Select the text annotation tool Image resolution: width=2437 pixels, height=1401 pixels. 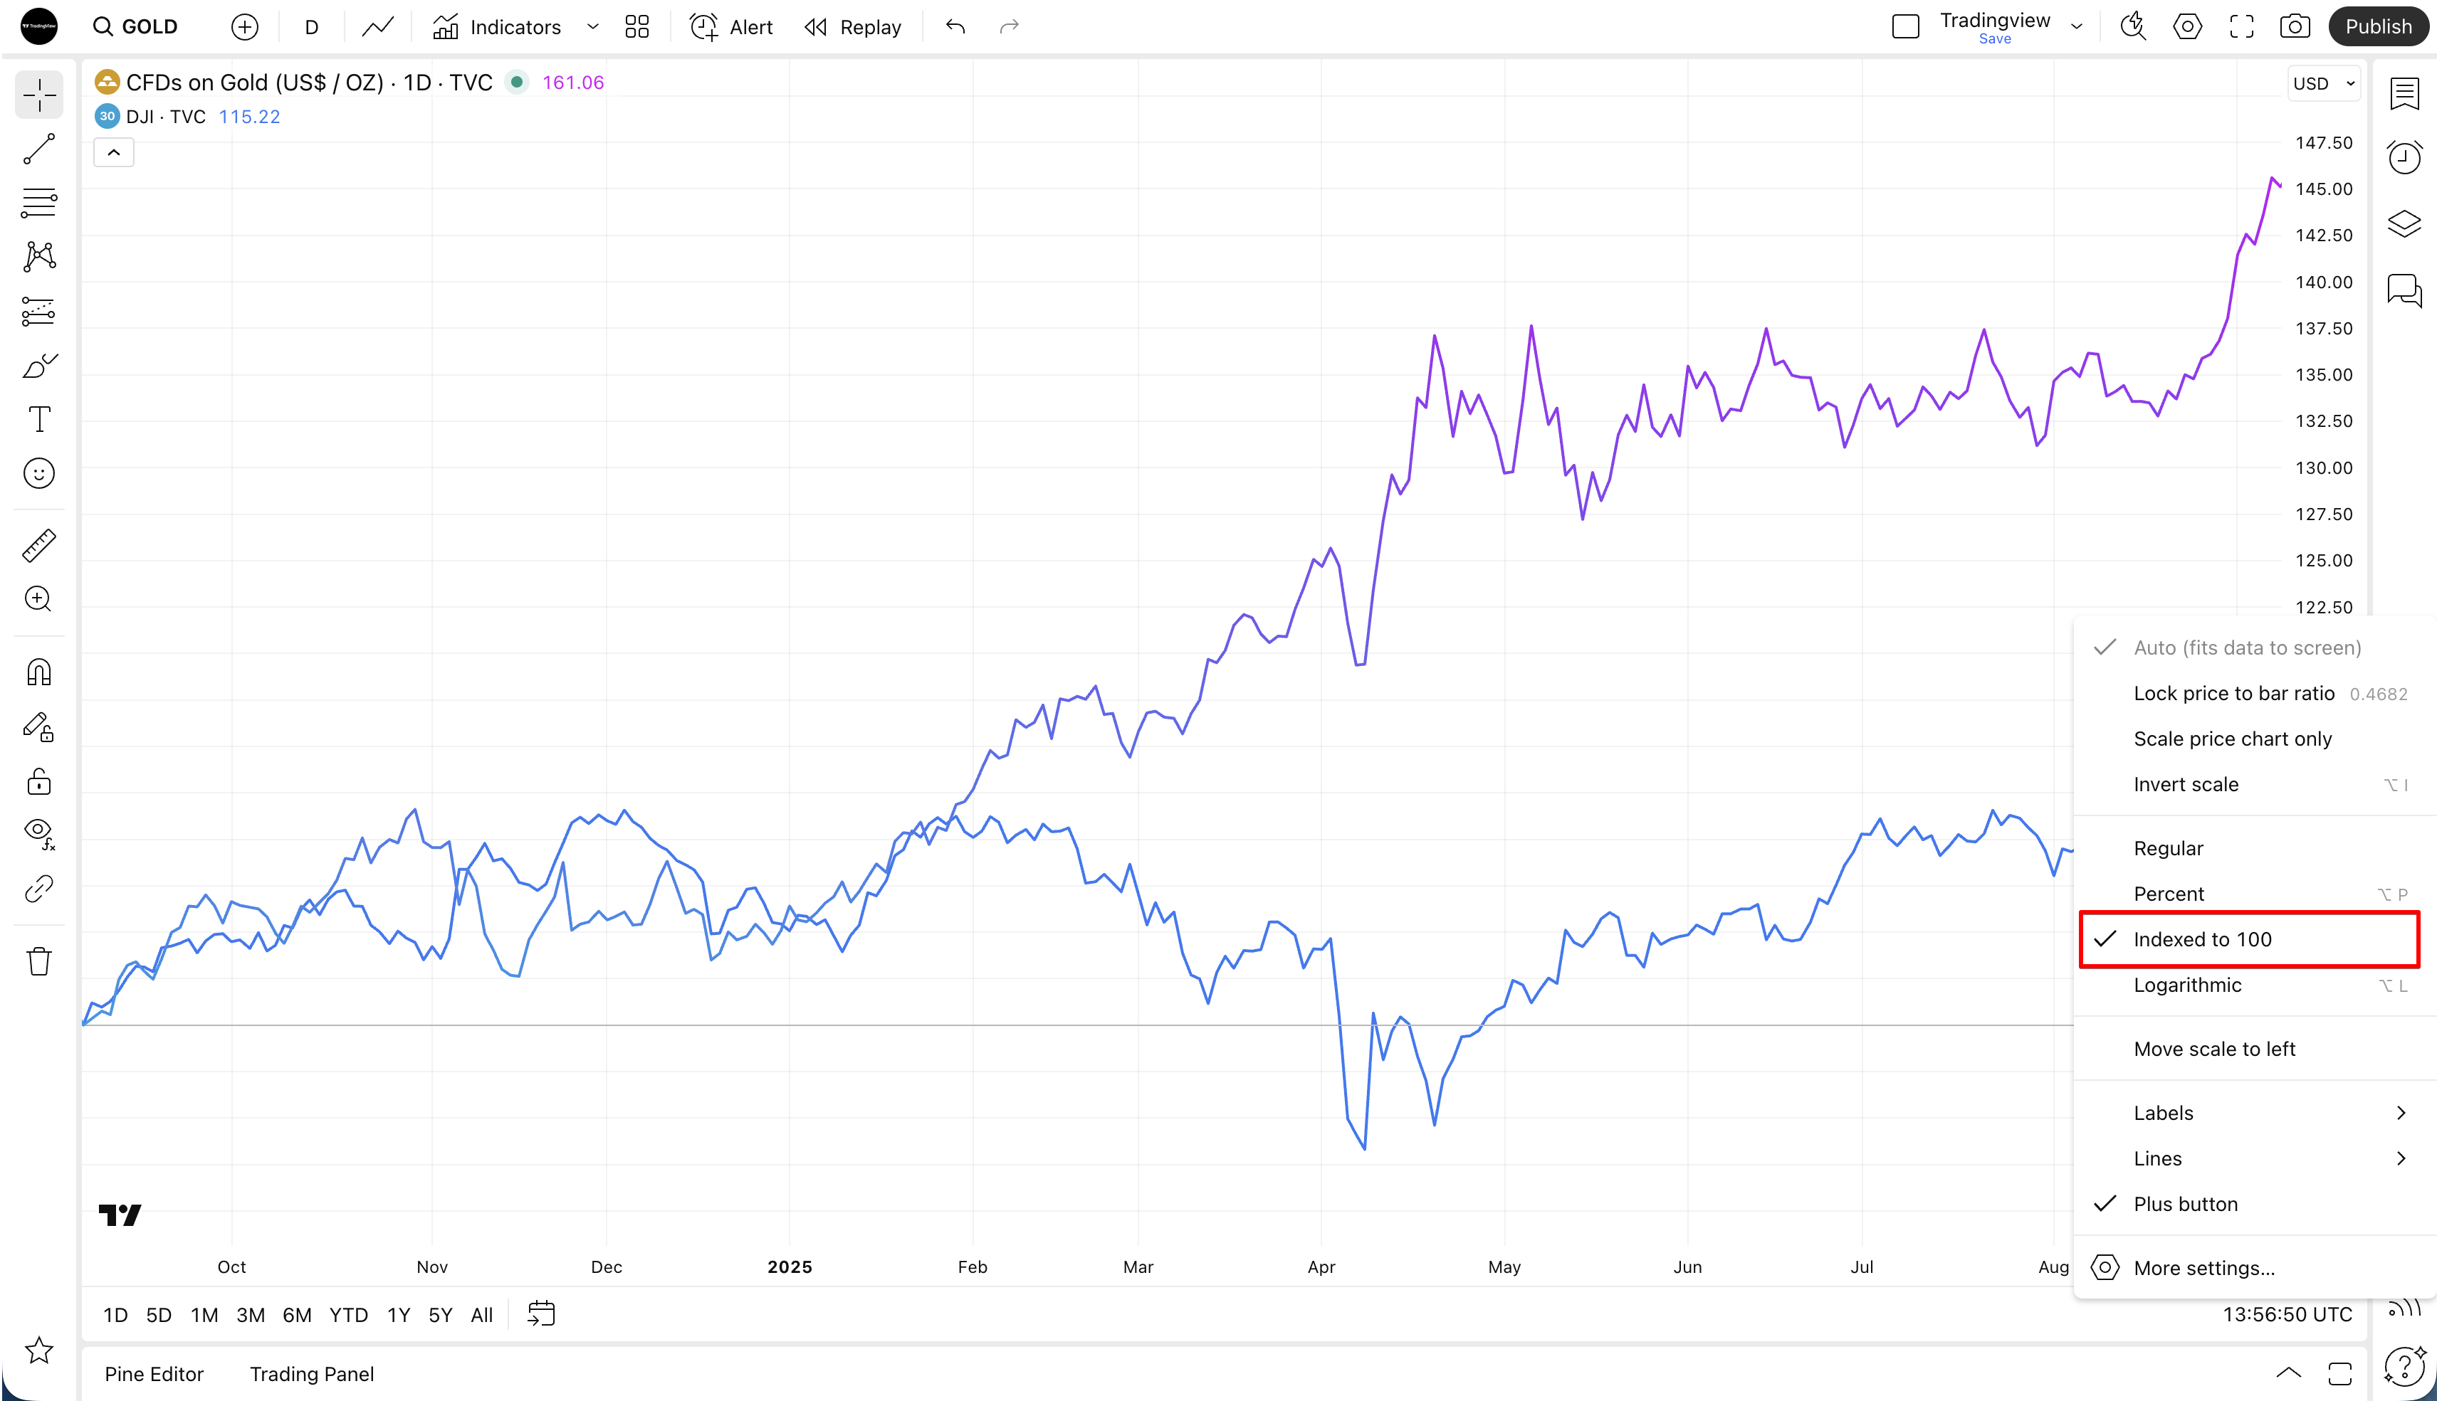(39, 420)
